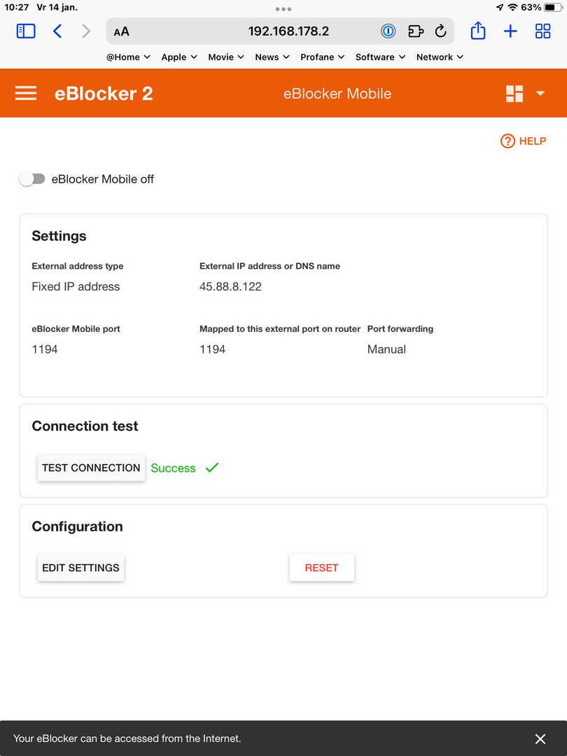
Task: Click the green checkmark next to Success
Action: (212, 468)
